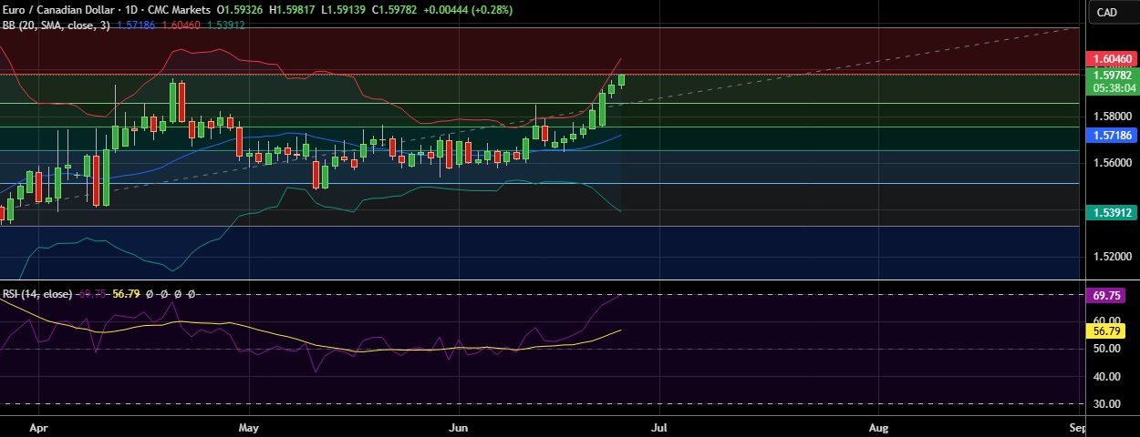Click the blue 1.57186 price axis label
Screen dimensions: 1140x437
pyautogui.click(x=1113, y=135)
